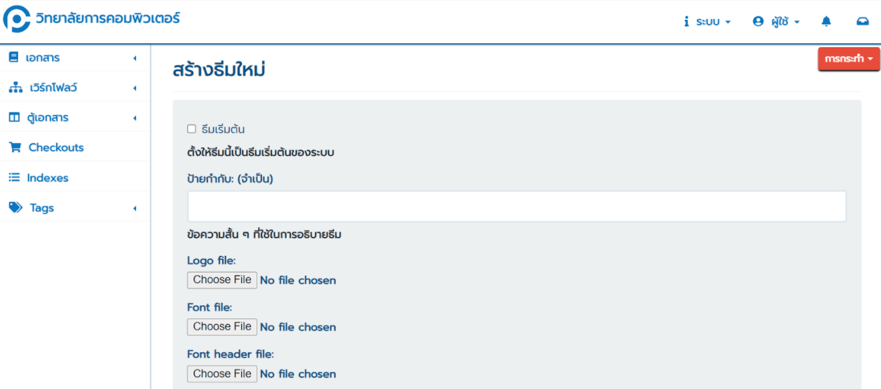Viewport: 881px width, 389px height.
Task: Click the notification bell icon
Action: coord(826,21)
